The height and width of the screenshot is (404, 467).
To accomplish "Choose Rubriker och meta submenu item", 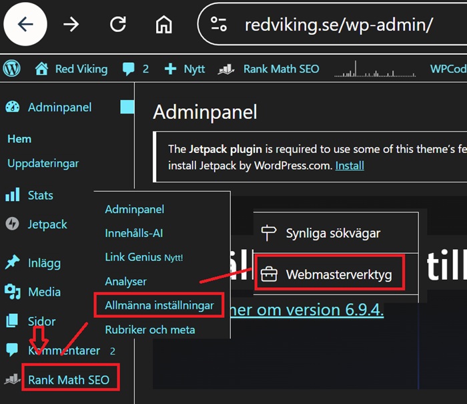I will (x=149, y=329).
